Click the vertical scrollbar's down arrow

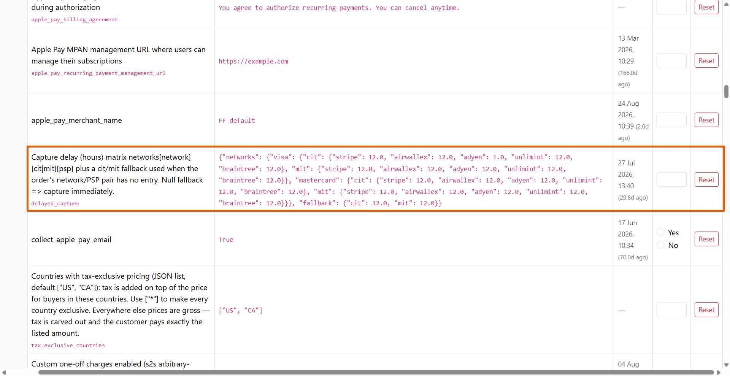(726, 365)
